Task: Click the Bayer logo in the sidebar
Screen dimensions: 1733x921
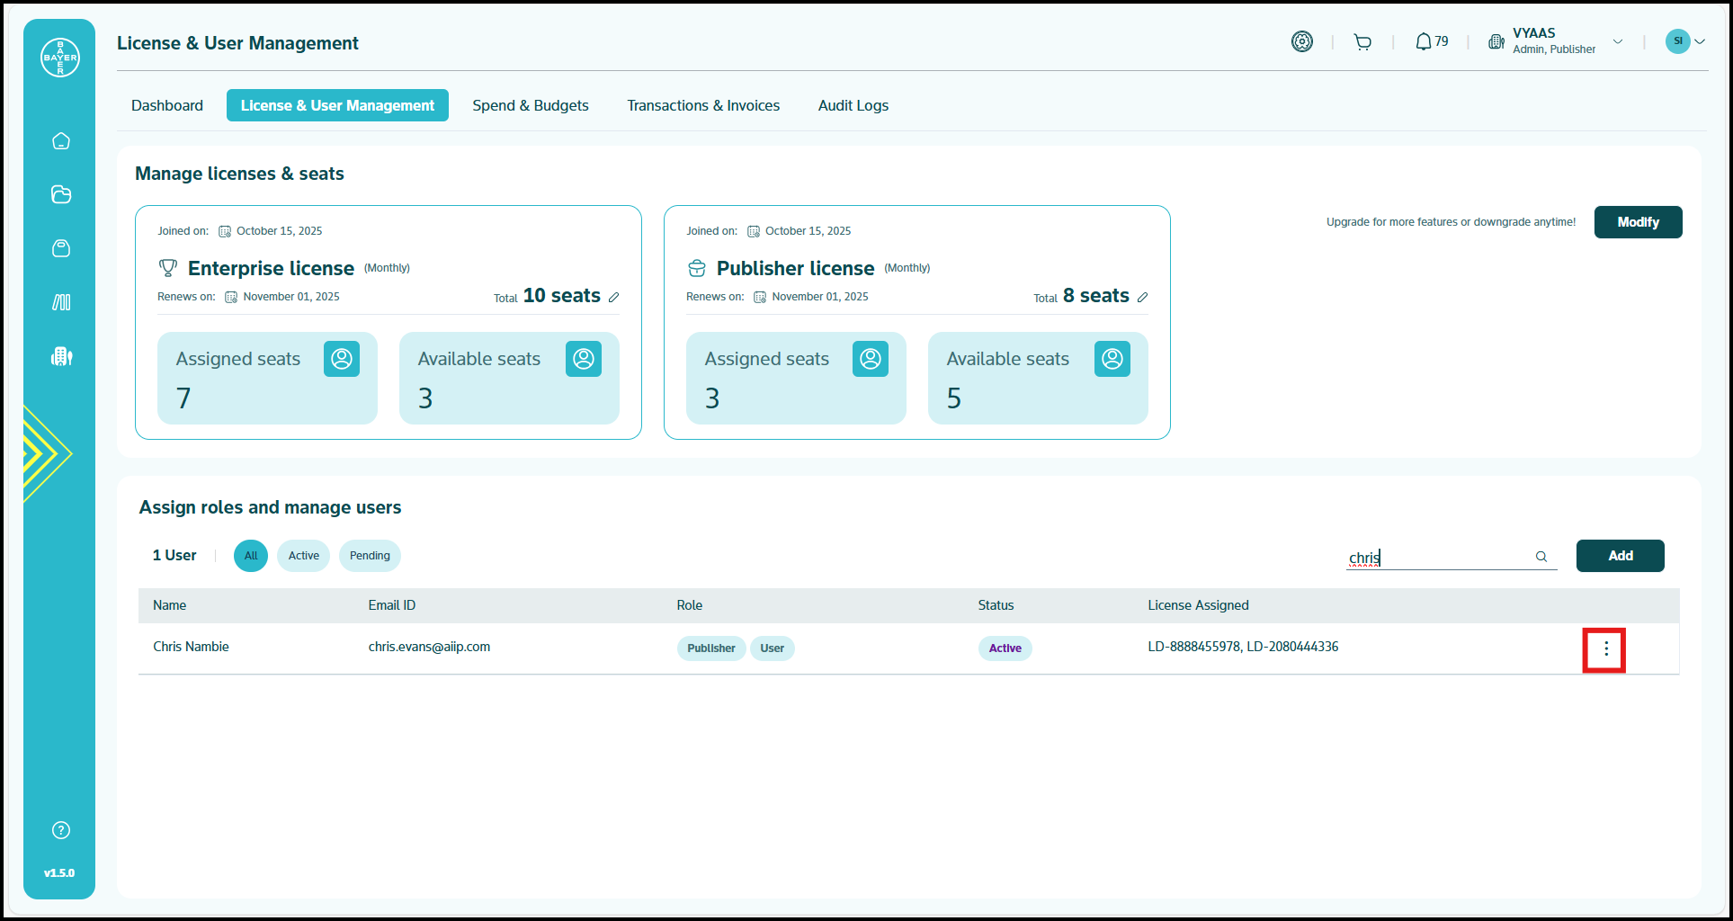Action: coord(60,58)
